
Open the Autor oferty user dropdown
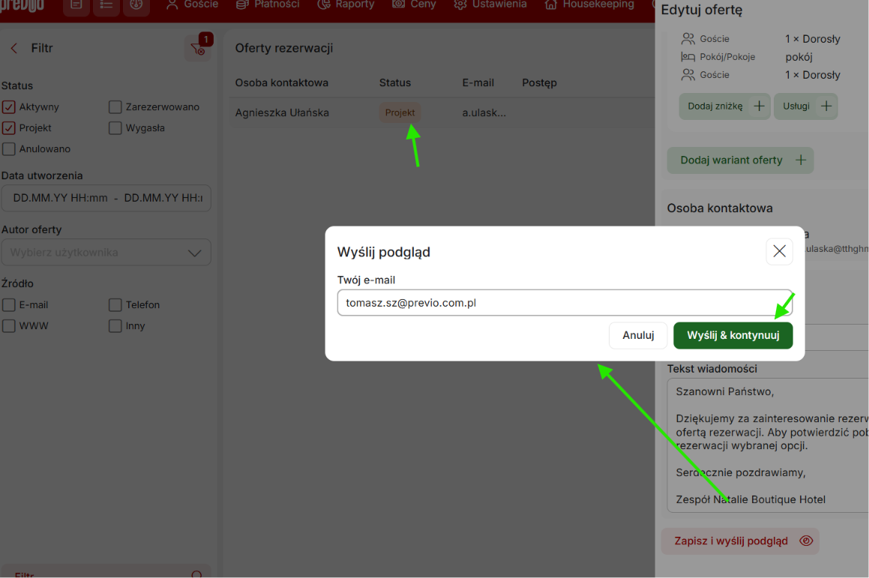point(106,253)
